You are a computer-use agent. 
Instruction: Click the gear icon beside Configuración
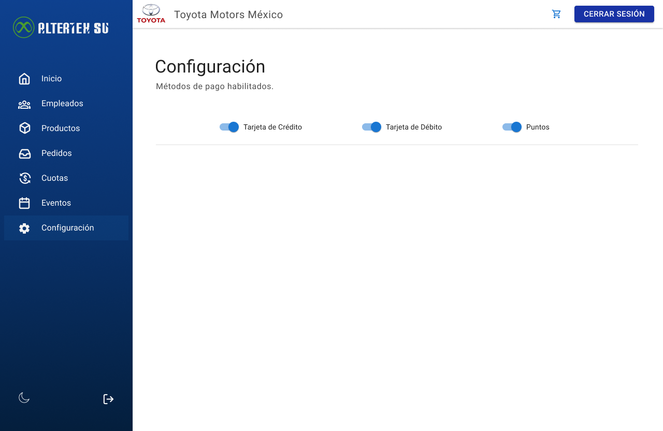point(24,228)
